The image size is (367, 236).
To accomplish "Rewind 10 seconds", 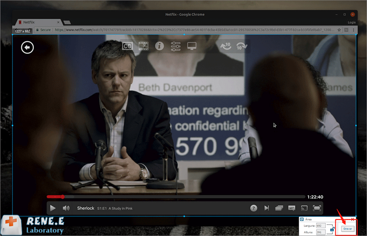I will tap(226, 46).
